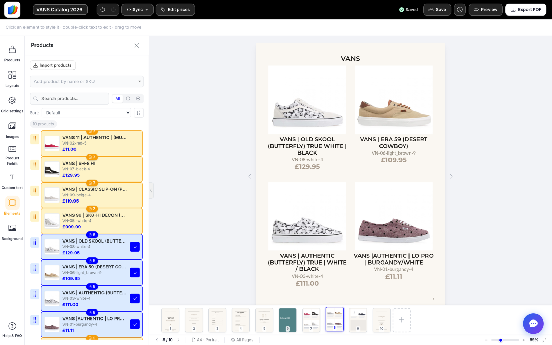Click the undo arrow icon

point(102,10)
